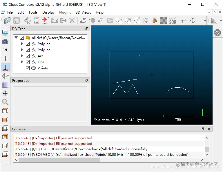
Task: Expand the first Polyline node
Action: 22,44
